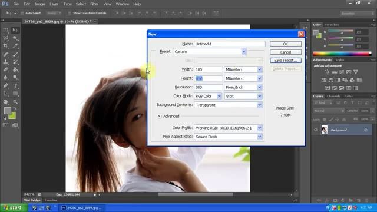The height and width of the screenshot is (212, 377).
Task: Switch to the Swatches tab
Action: pos(332,25)
